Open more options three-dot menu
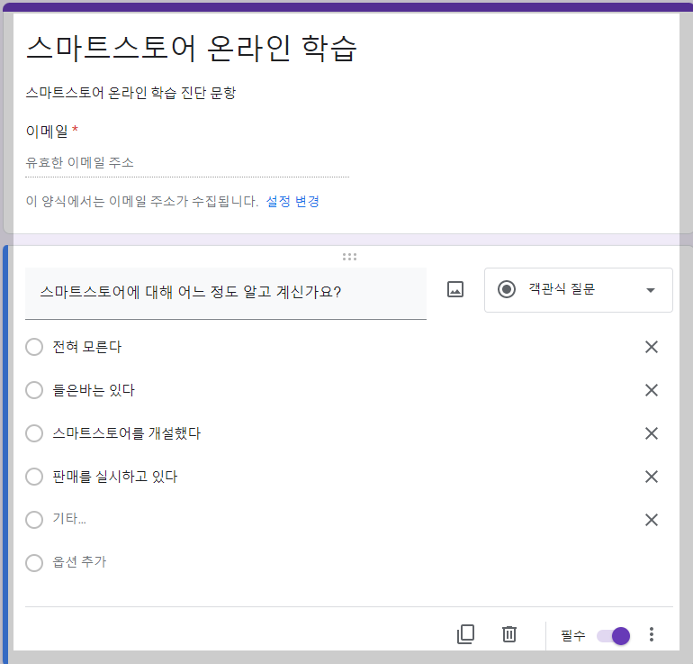693x664 pixels. (651, 634)
